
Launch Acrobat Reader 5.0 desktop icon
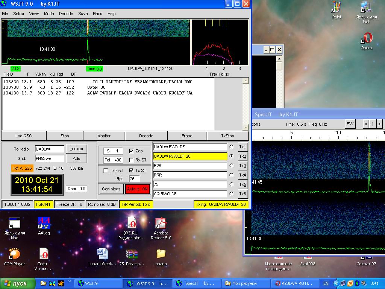161,228
